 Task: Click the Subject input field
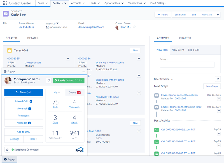click(187, 65)
